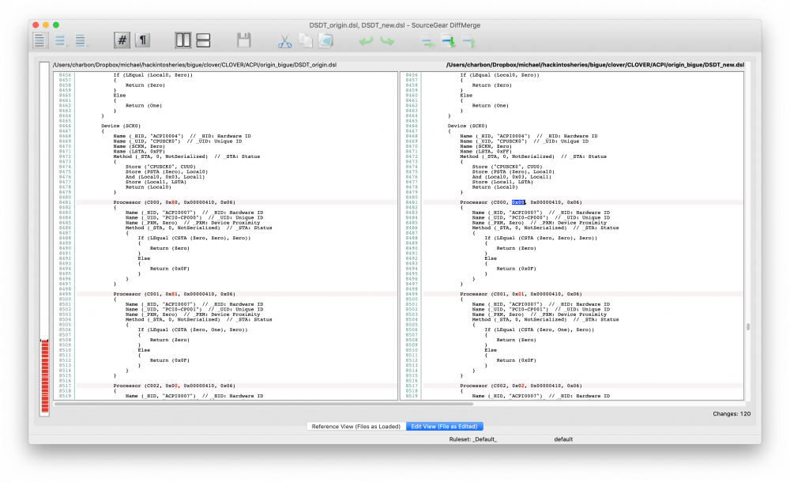Click line number 8481 in left pane
The height and width of the screenshot is (482, 790).
pyautogui.click(x=65, y=202)
